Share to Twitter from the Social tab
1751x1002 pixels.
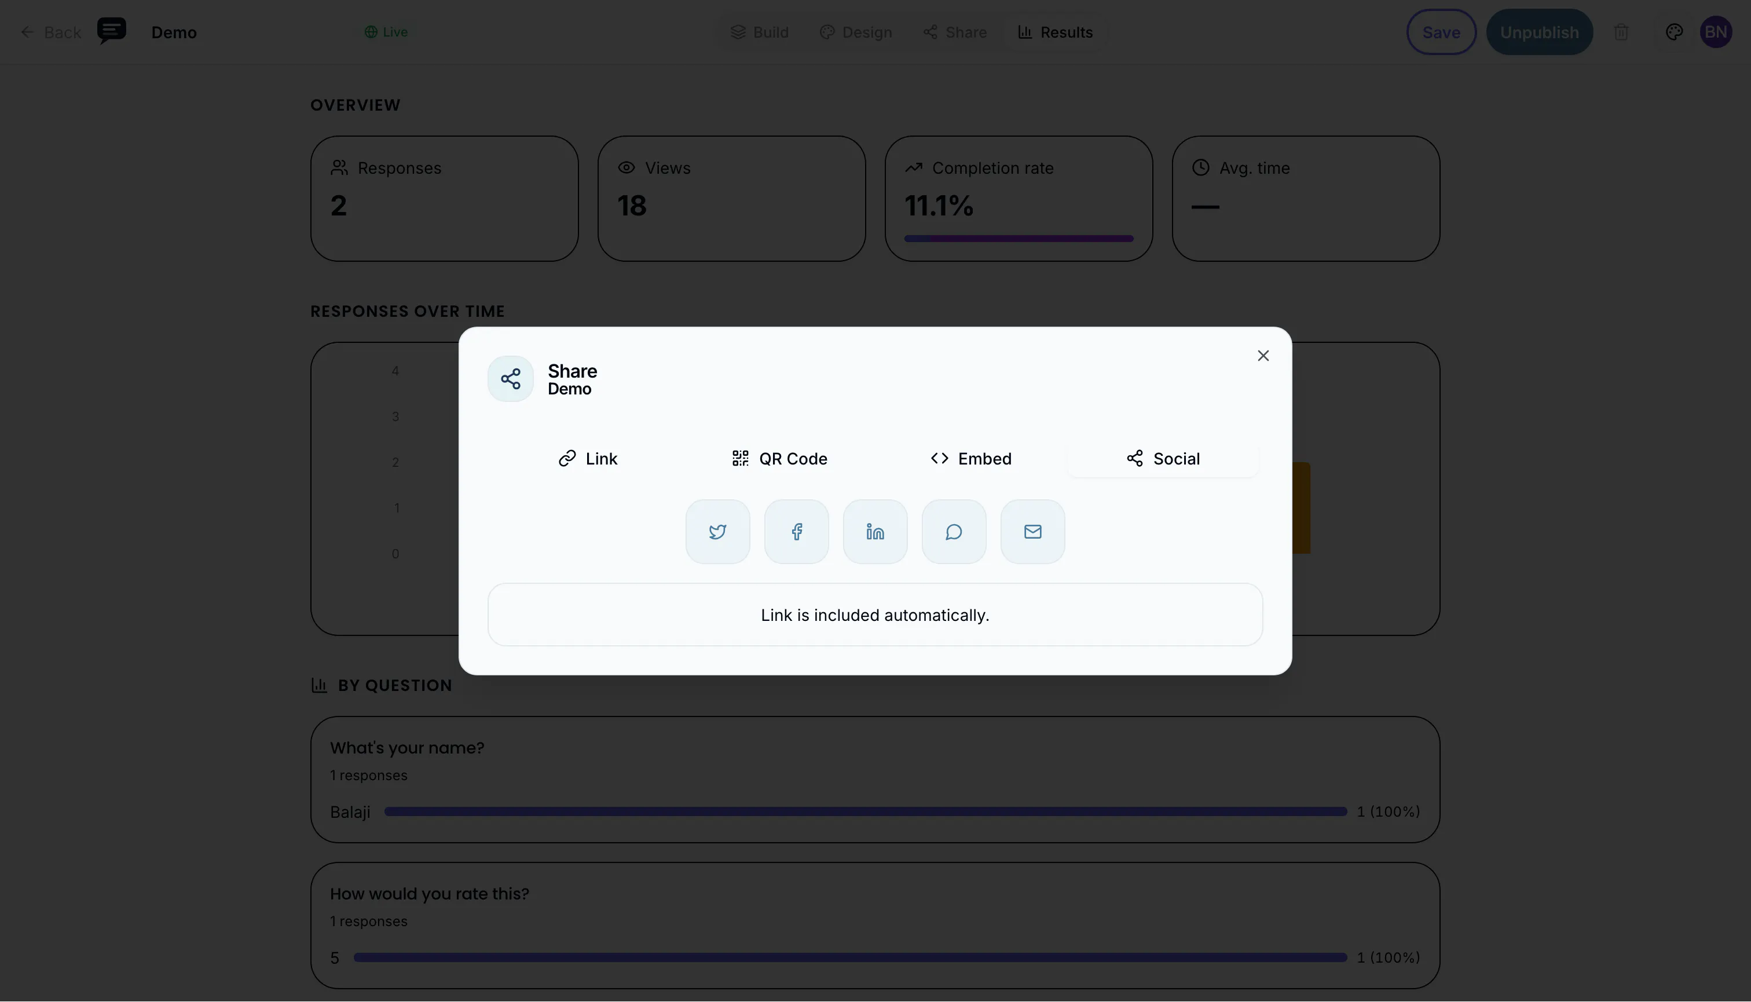[717, 531]
